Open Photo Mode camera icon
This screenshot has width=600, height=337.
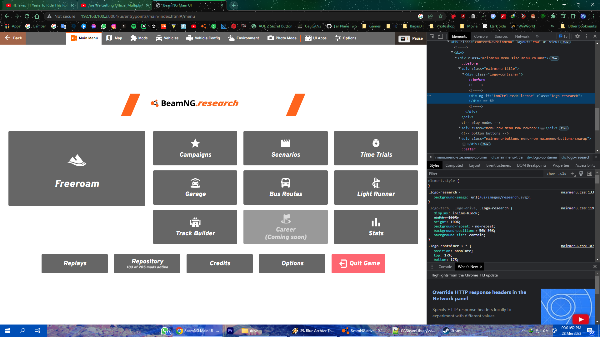click(271, 38)
